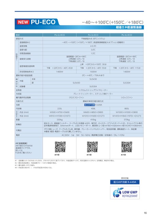The image size is (155, 219).
Task: Select the PU-2J-ECO column header
Action: (60, 35)
